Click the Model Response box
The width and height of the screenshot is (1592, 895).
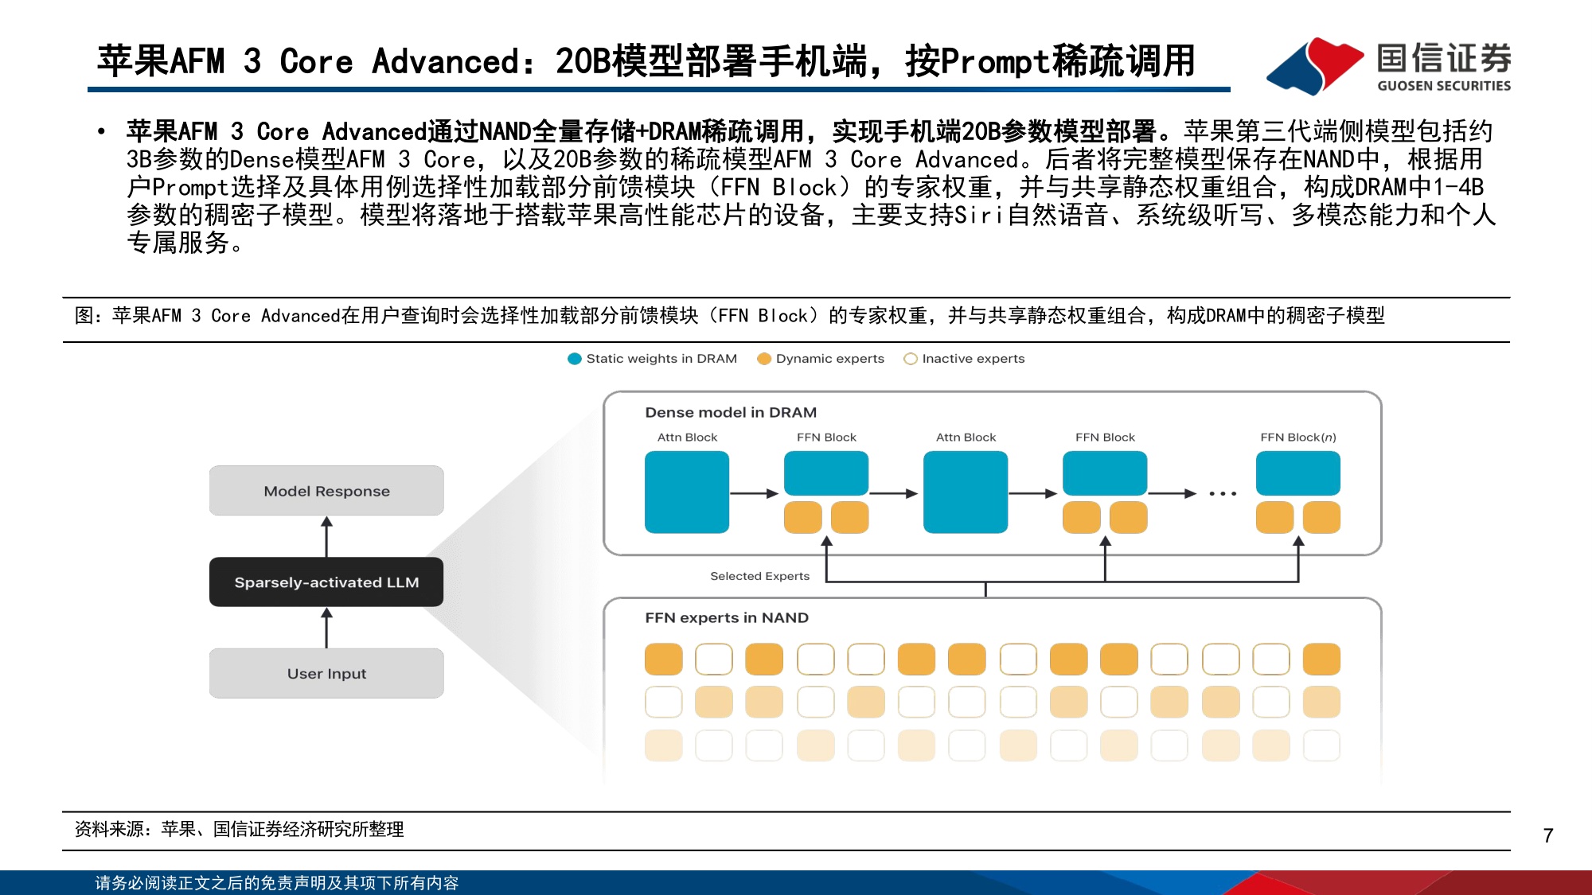point(326,491)
